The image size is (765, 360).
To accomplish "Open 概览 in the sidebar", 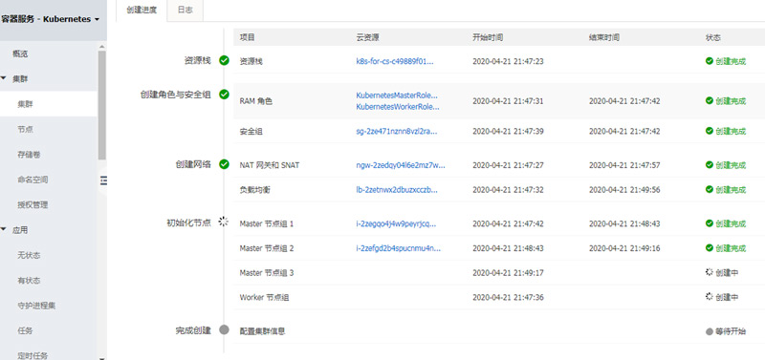I will pyautogui.click(x=20, y=53).
